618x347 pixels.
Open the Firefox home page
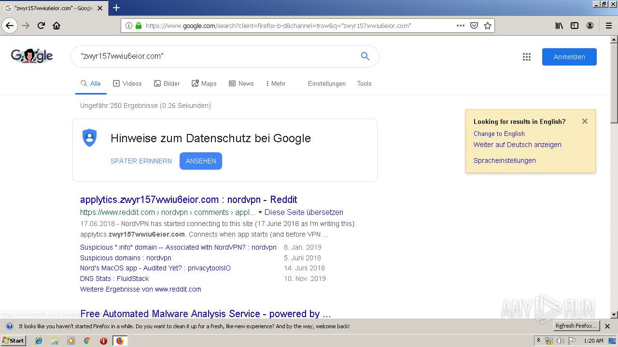coord(56,26)
